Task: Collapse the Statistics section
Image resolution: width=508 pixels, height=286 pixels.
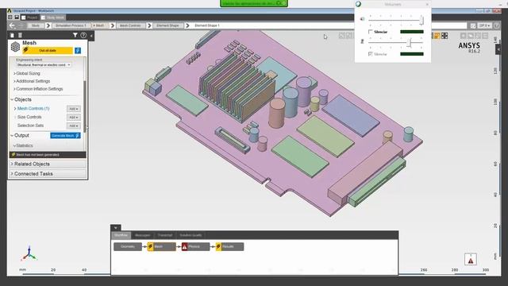Action: pyautogui.click(x=23, y=146)
